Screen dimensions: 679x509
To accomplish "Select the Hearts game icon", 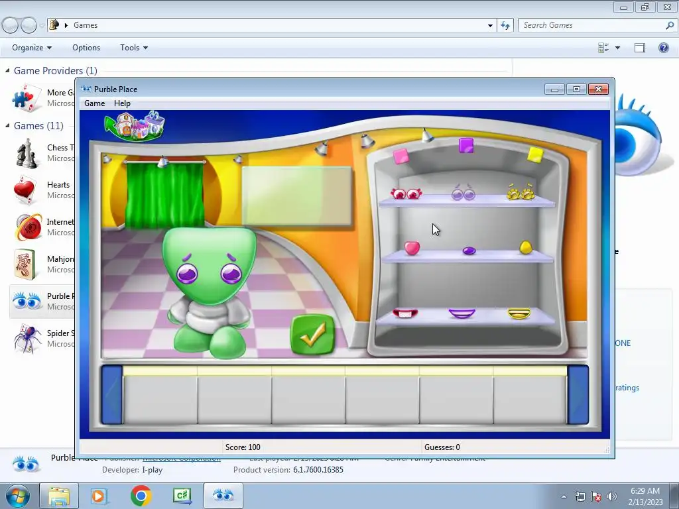I will click(25, 190).
